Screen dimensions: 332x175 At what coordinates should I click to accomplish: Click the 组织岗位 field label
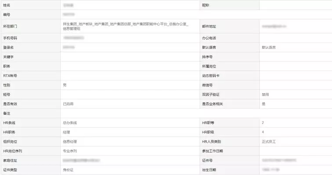tap(10, 141)
